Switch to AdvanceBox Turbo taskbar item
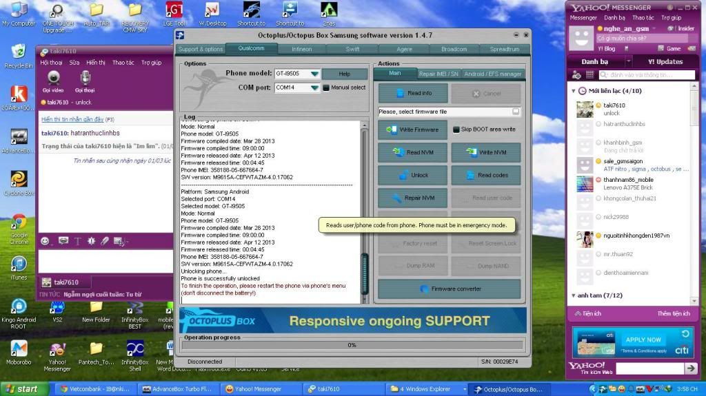Image resolution: width=706 pixels, height=396 pixels. (177, 389)
